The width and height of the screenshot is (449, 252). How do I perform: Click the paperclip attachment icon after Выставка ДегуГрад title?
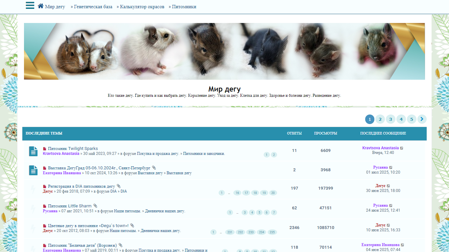(x=154, y=168)
